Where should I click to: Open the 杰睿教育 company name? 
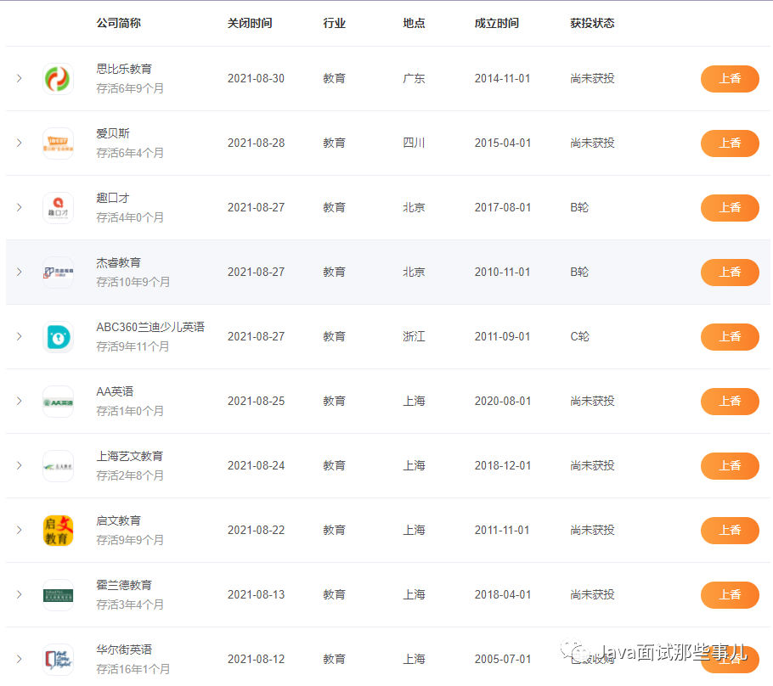tap(118, 262)
